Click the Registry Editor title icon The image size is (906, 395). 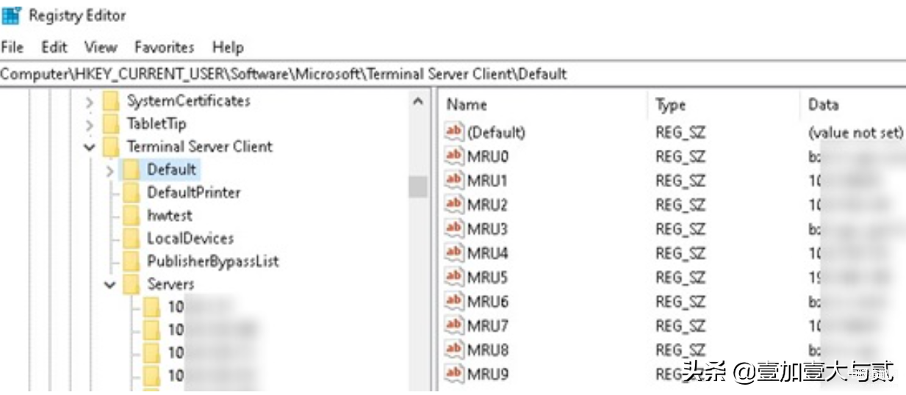tap(12, 15)
